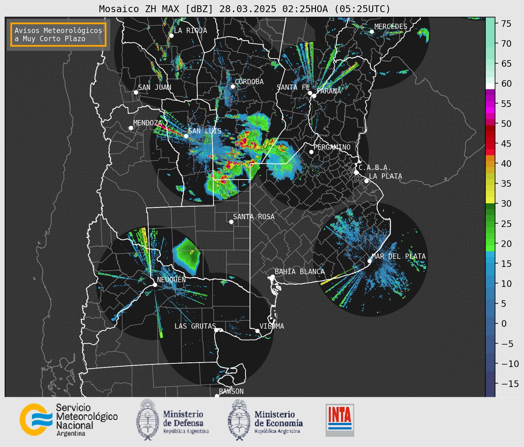
Task: Select the Mendoza city marker dot
Action: [131, 128]
